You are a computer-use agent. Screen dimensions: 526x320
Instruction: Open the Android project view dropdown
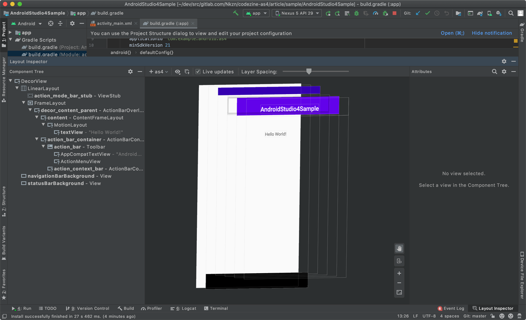(27, 24)
